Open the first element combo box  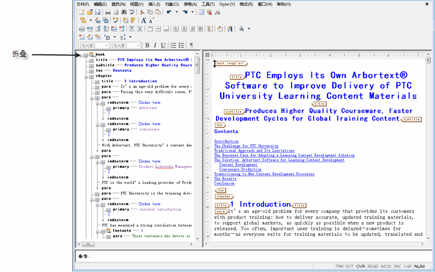(93, 45)
